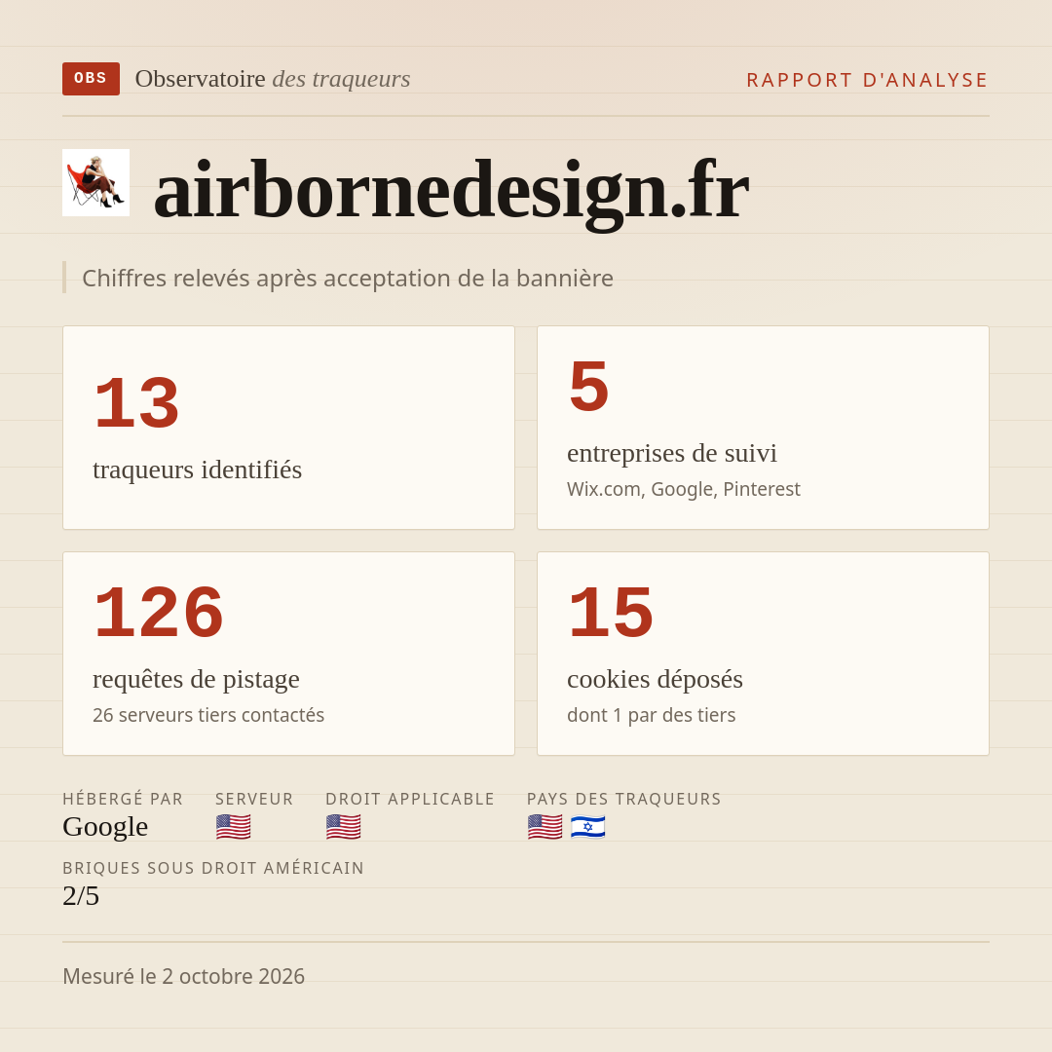
Task: Click the 5 entreprises de suivi card
Action: tap(763, 428)
